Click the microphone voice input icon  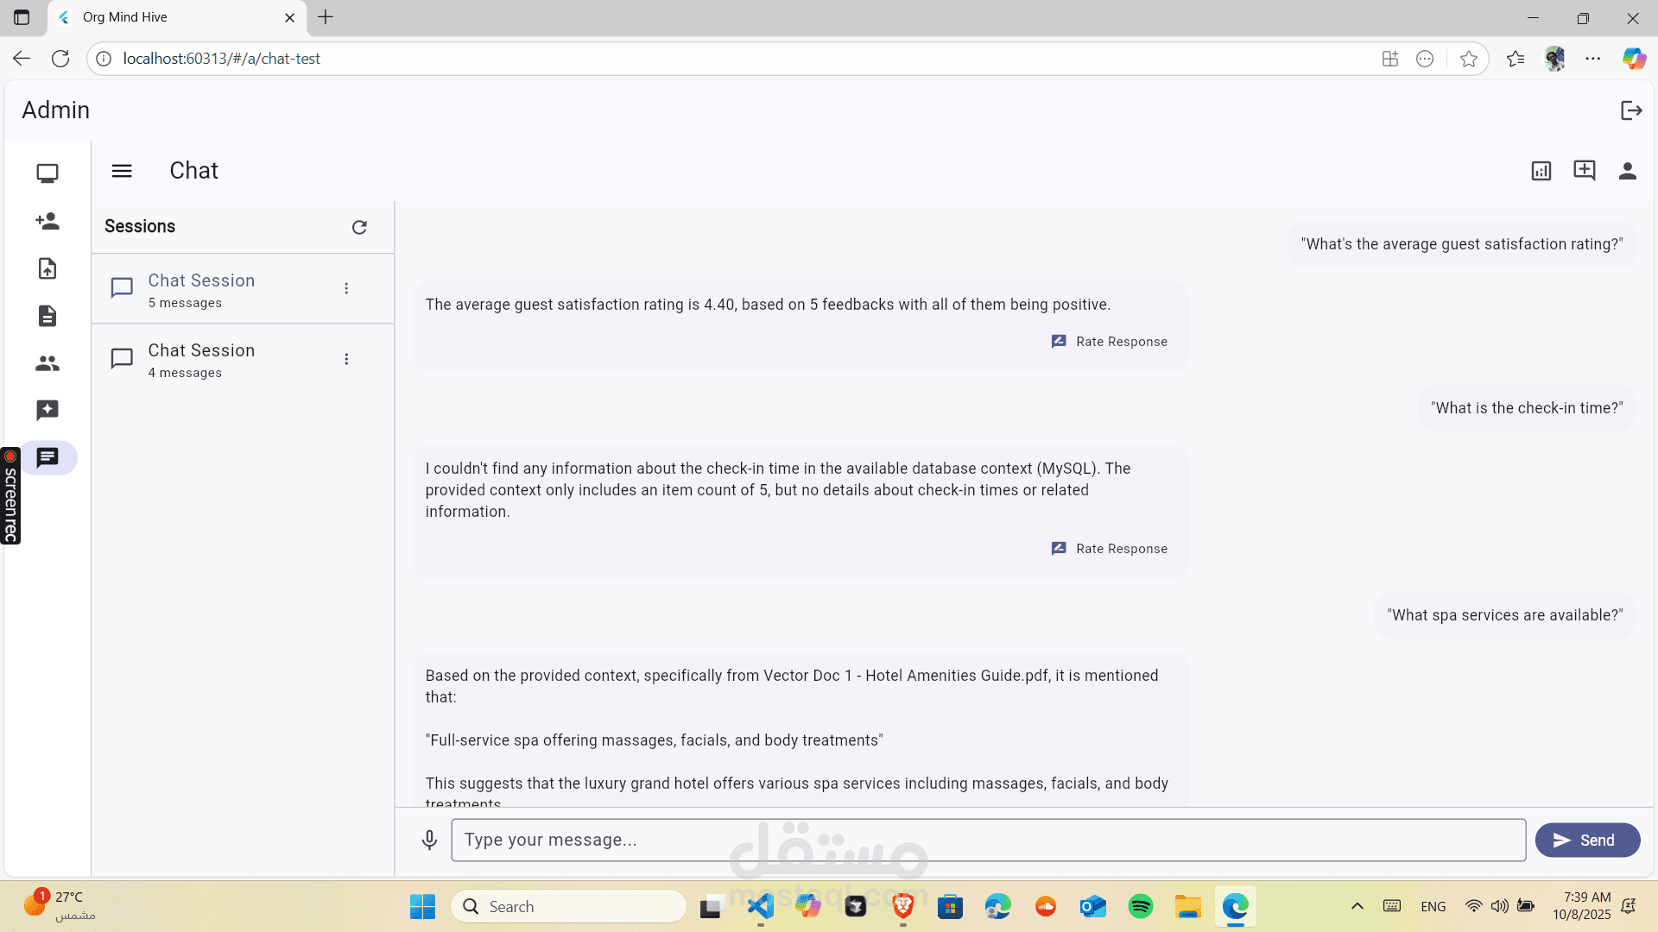coord(429,840)
